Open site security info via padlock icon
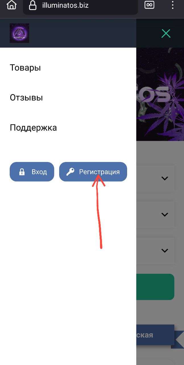The height and width of the screenshot is (365, 184). click(33, 5)
